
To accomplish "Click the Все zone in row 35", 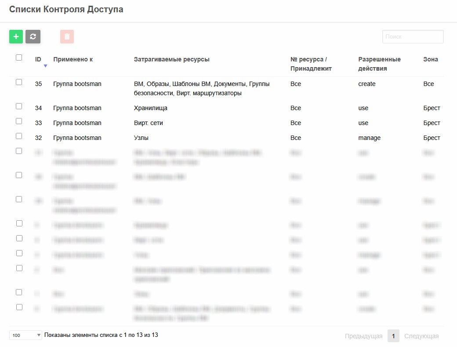I will click(x=428, y=84).
